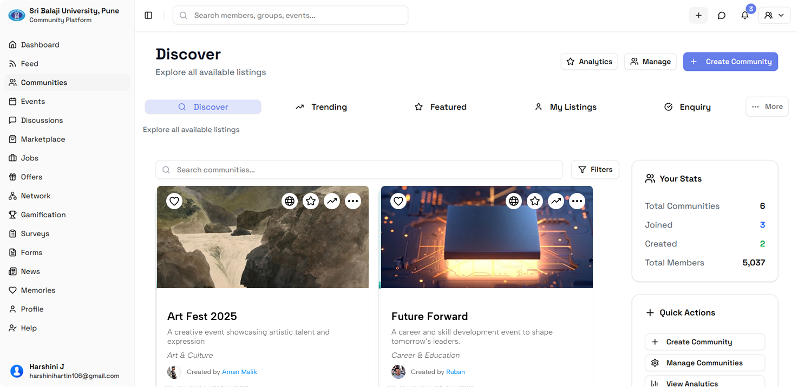Go to Marketplace in the sidebar
Screen dimensions: 798x387
(43, 139)
